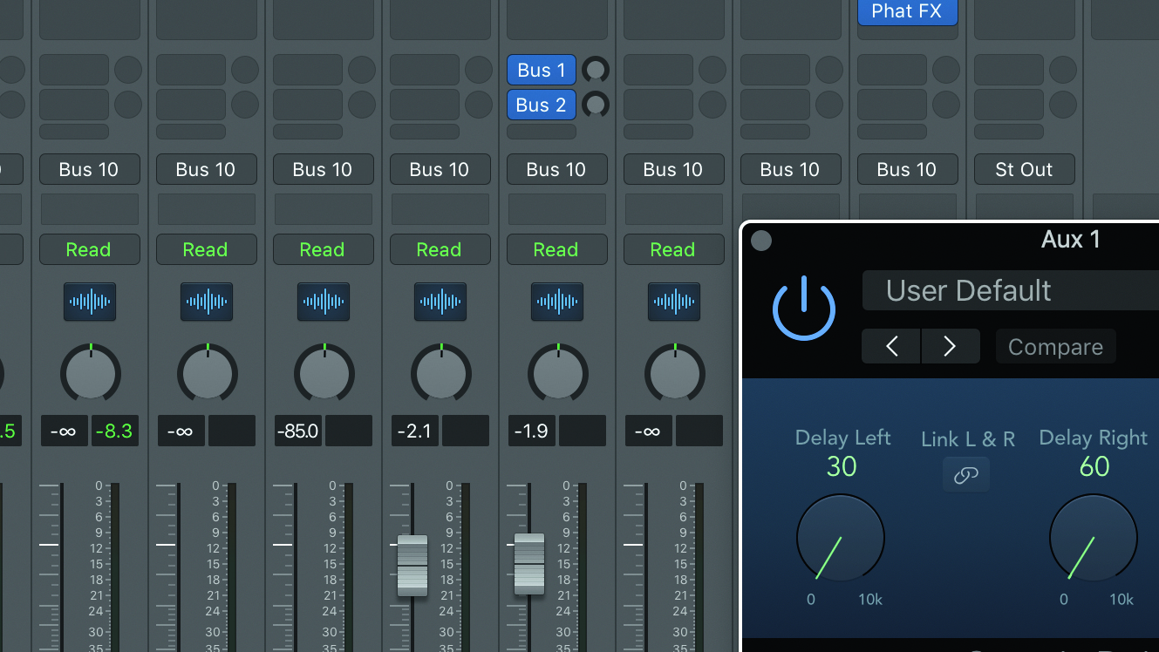
Task: Click the Delay Left knob
Action: tap(841, 538)
